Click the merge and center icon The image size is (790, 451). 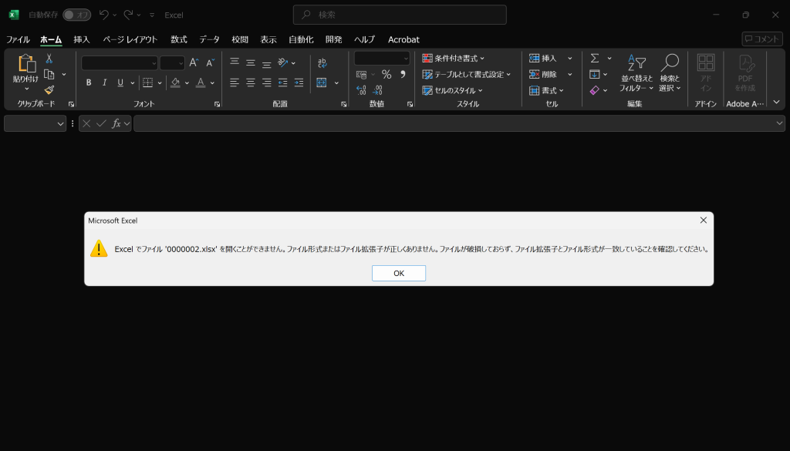point(322,82)
